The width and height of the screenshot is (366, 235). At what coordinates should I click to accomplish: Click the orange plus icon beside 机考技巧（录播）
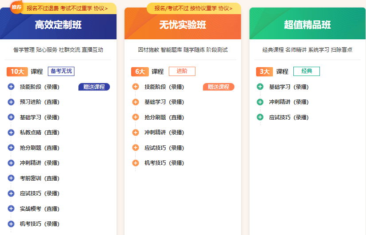click(x=136, y=163)
